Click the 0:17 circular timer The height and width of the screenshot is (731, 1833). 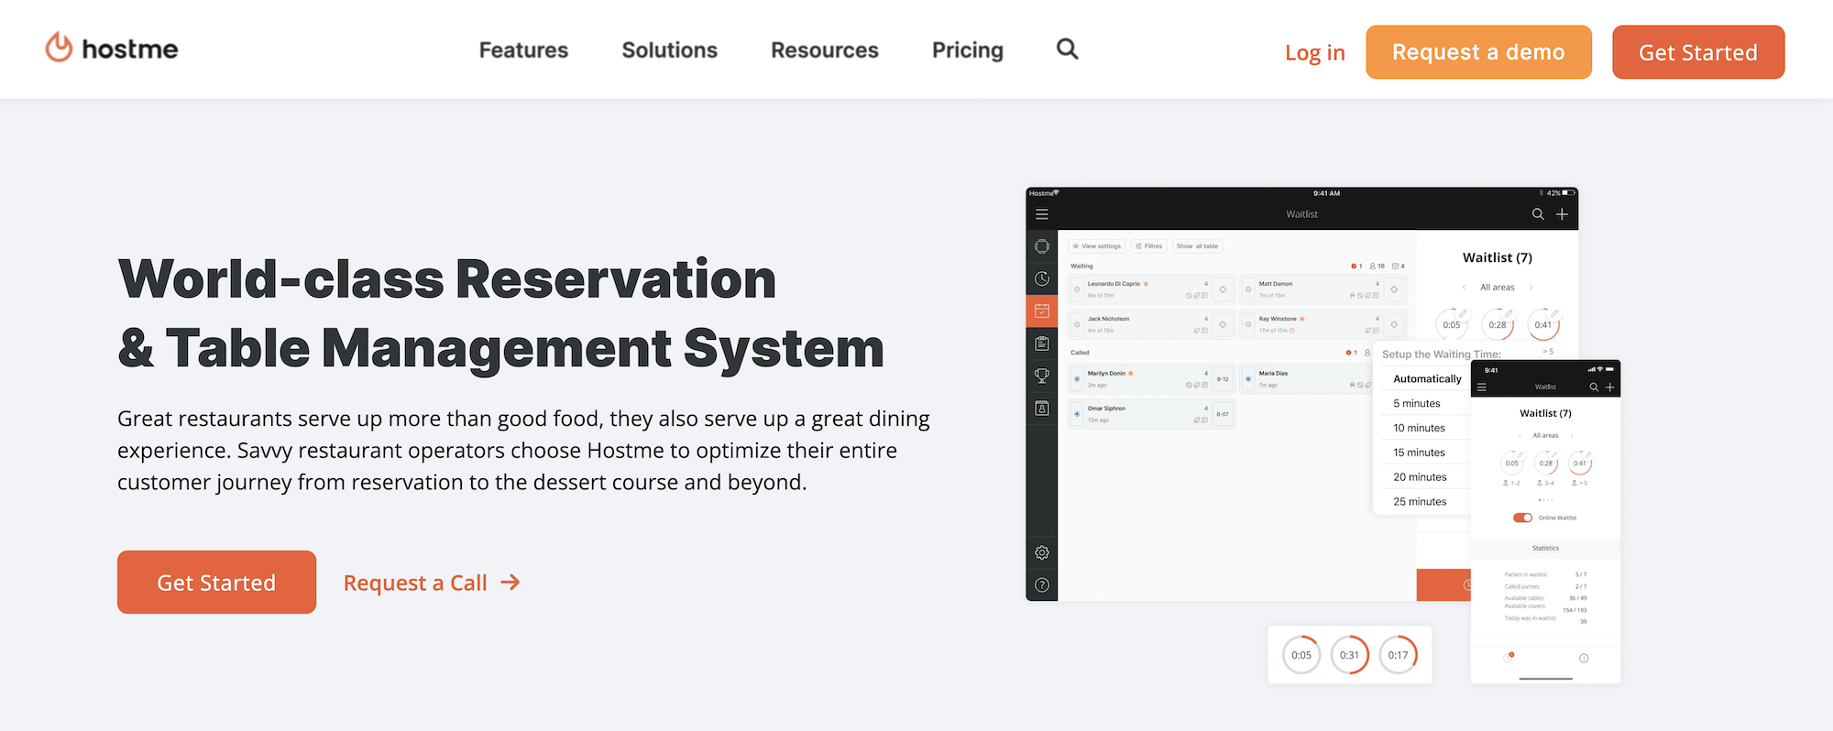coord(1398,655)
